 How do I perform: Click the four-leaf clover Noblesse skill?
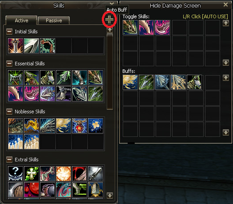pos(96,126)
